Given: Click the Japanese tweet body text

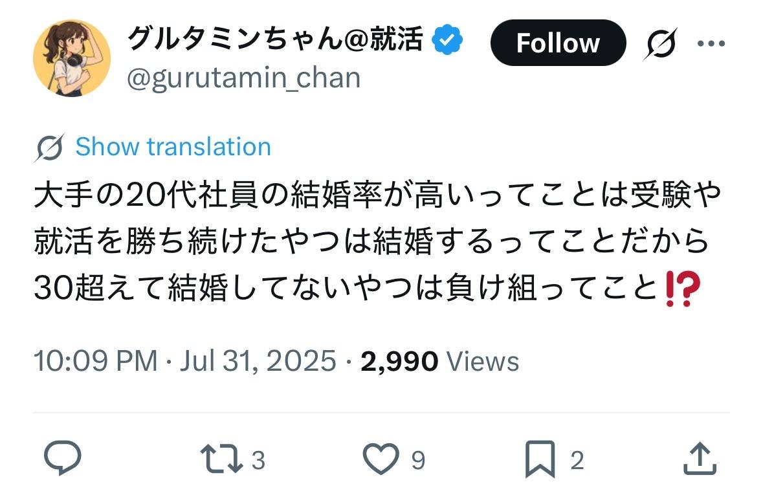Looking at the screenshot, I should tap(375, 241).
